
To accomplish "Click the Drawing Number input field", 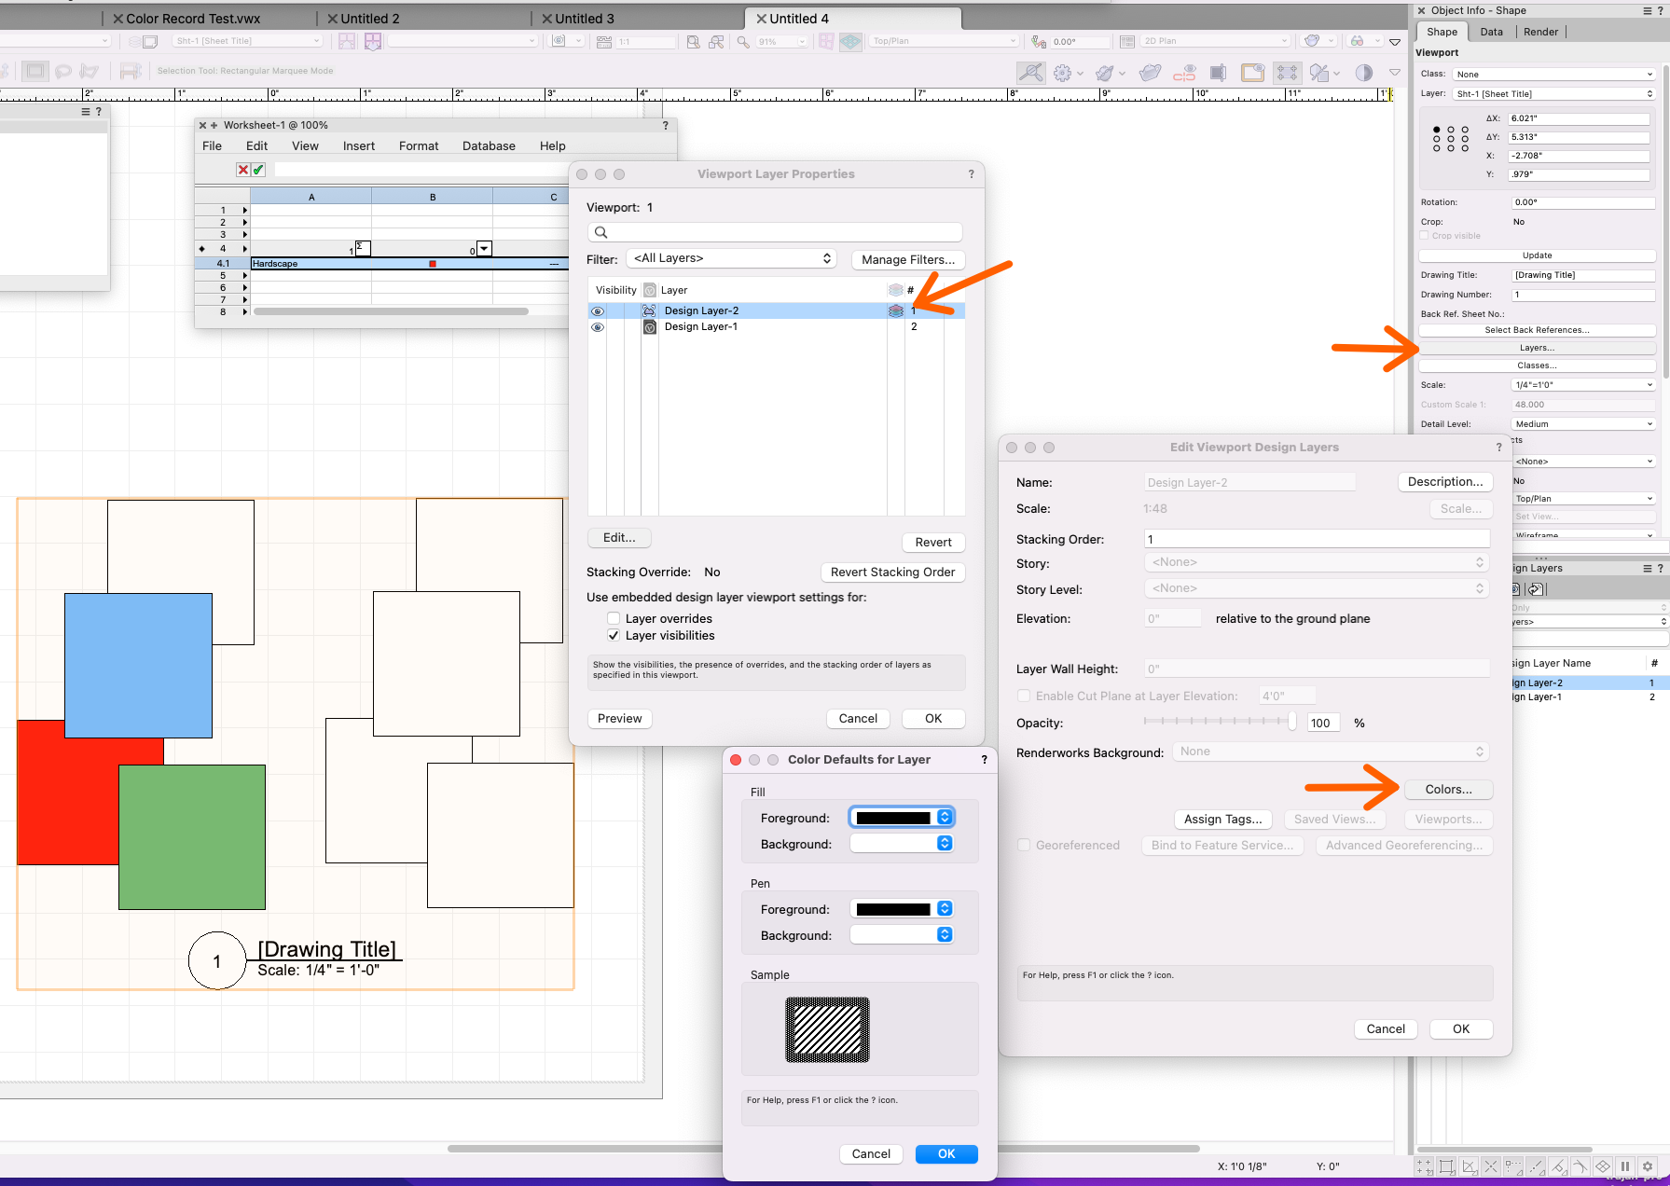I will [1582, 294].
